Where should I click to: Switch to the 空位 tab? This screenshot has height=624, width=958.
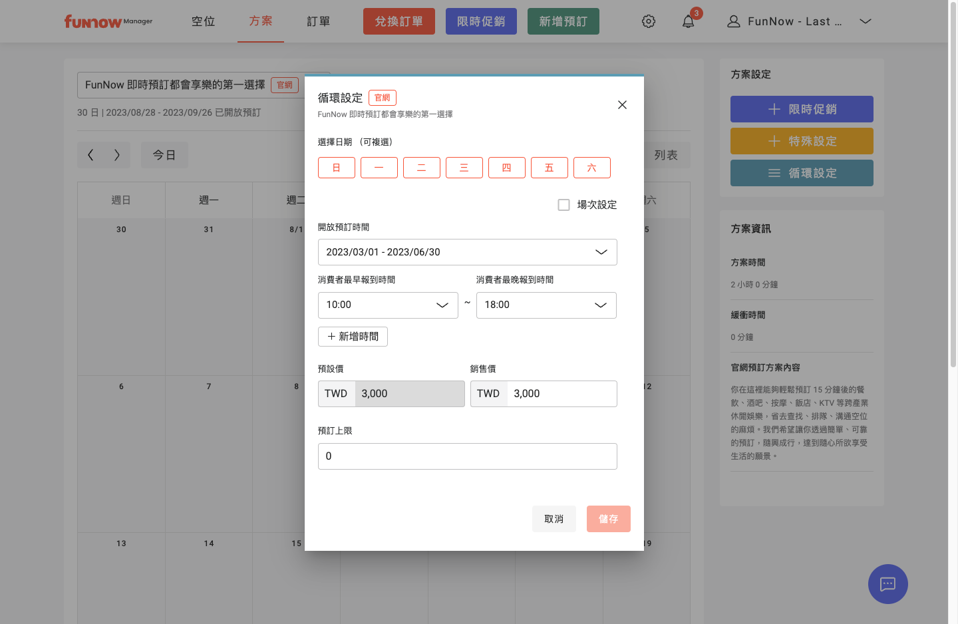pyautogui.click(x=204, y=21)
